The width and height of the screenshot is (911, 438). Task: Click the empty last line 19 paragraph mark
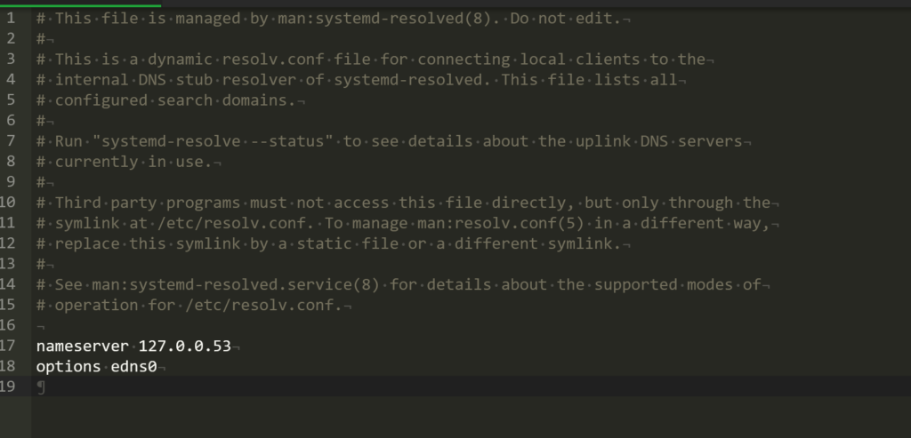(x=40, y=386)
